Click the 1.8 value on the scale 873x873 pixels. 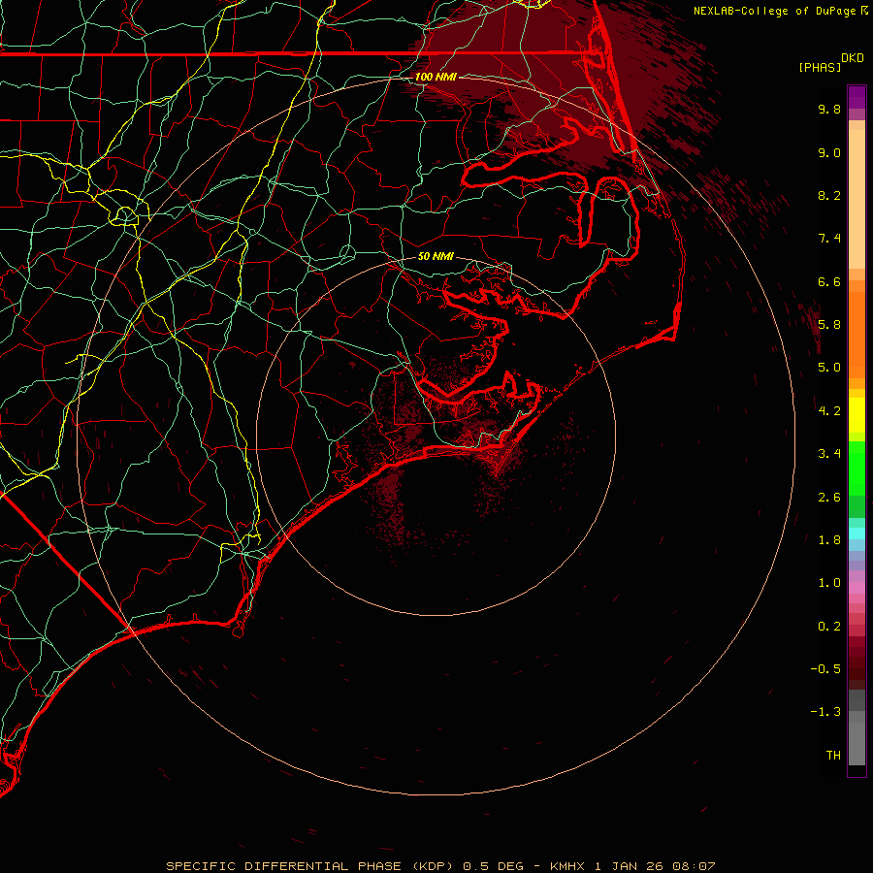pos(829,540)
